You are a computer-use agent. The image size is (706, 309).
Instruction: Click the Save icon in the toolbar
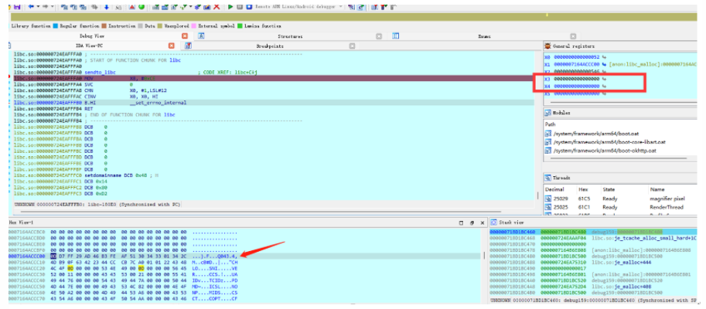[x=17, y=7]
